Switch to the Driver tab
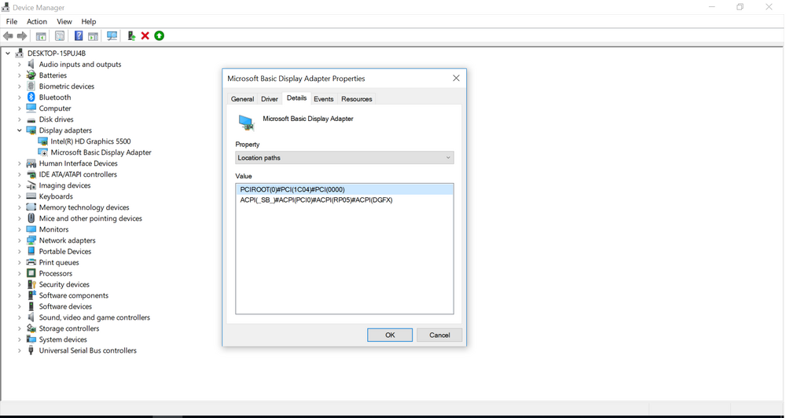Screen dimensions: 786x418 tap(270, 99)
